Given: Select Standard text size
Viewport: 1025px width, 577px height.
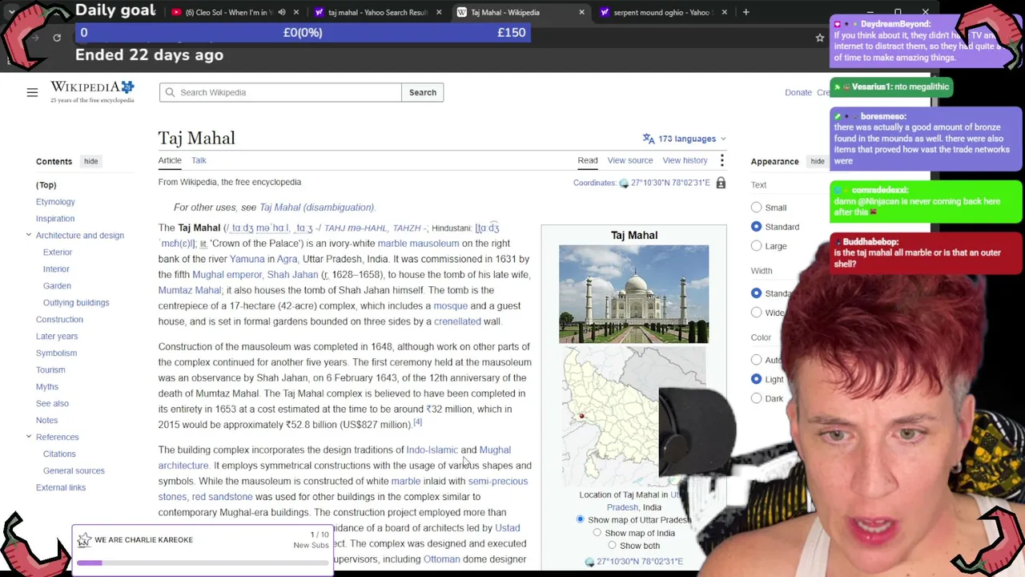Looking at the screenshot, I should [x=756, y=227].
